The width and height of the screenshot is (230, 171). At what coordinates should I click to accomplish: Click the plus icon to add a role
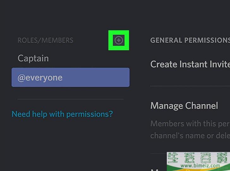(x=119, y=40)
